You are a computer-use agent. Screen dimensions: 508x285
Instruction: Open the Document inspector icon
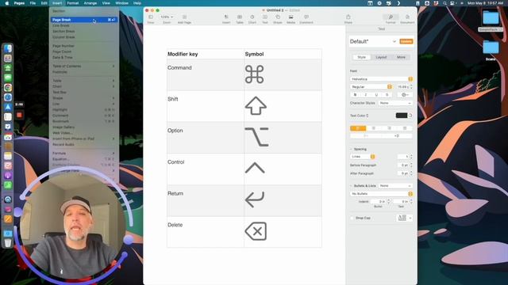pyautogui.click(x=407, y=17)
